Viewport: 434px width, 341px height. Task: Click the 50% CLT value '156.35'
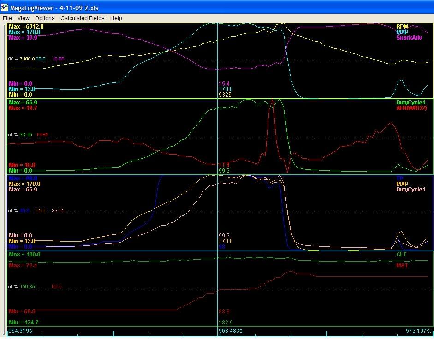(27, 287)
